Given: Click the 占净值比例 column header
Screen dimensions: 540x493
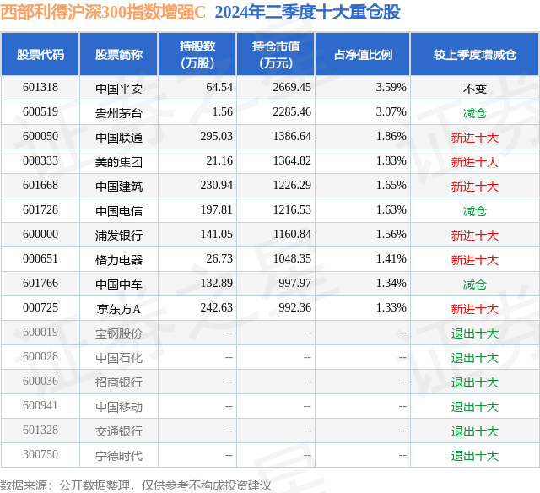Looking at the screenshot, I should (x=363, y=54).
